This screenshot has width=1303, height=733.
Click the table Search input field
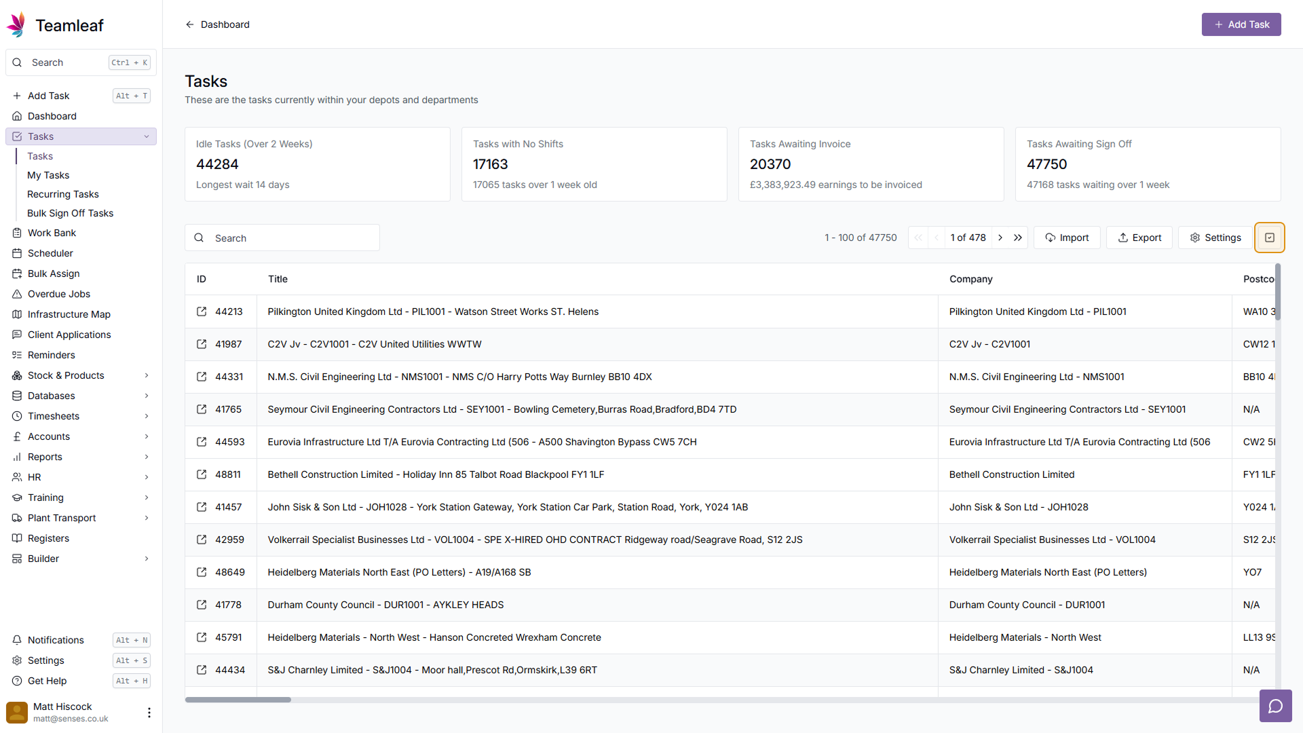tap(282, 238)
